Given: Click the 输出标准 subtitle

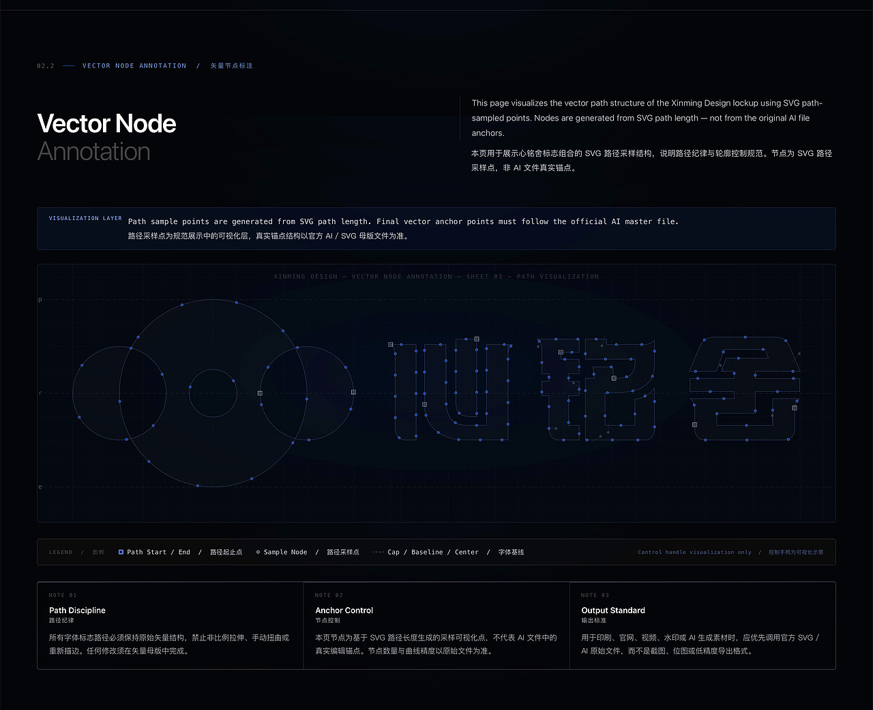Looking at the screenshot, I should 593,621.
